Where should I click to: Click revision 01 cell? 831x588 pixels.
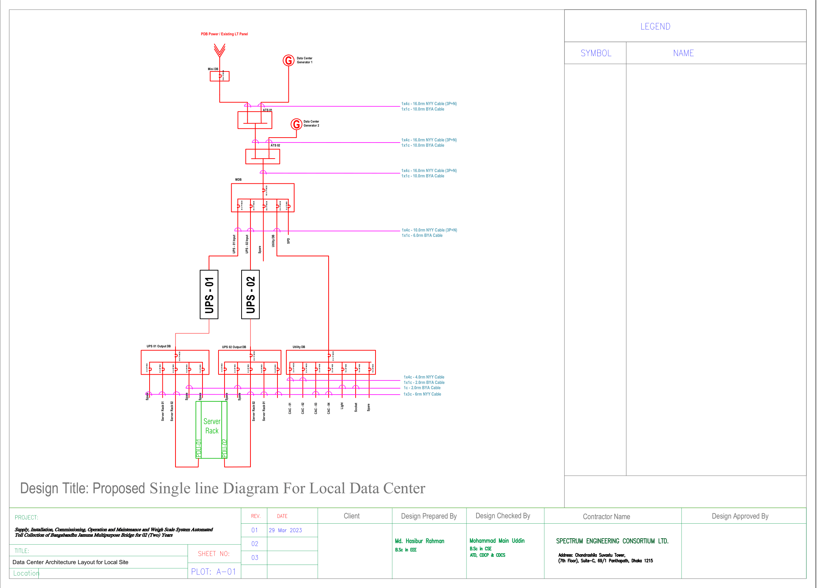(255, 530)
